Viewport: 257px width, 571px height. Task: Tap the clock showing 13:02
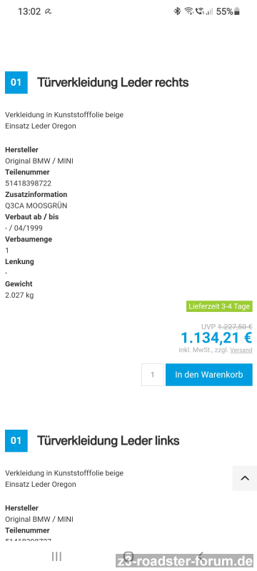pyautogui.click(x=29, y=11)
